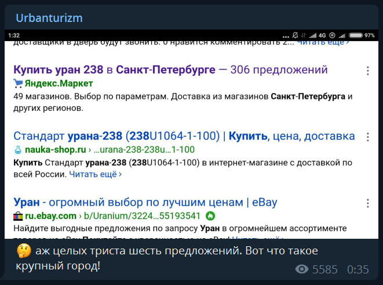Click the eBay favicon icon
The height and width of the screenshot is (285, 383).
tap(18, 216)
